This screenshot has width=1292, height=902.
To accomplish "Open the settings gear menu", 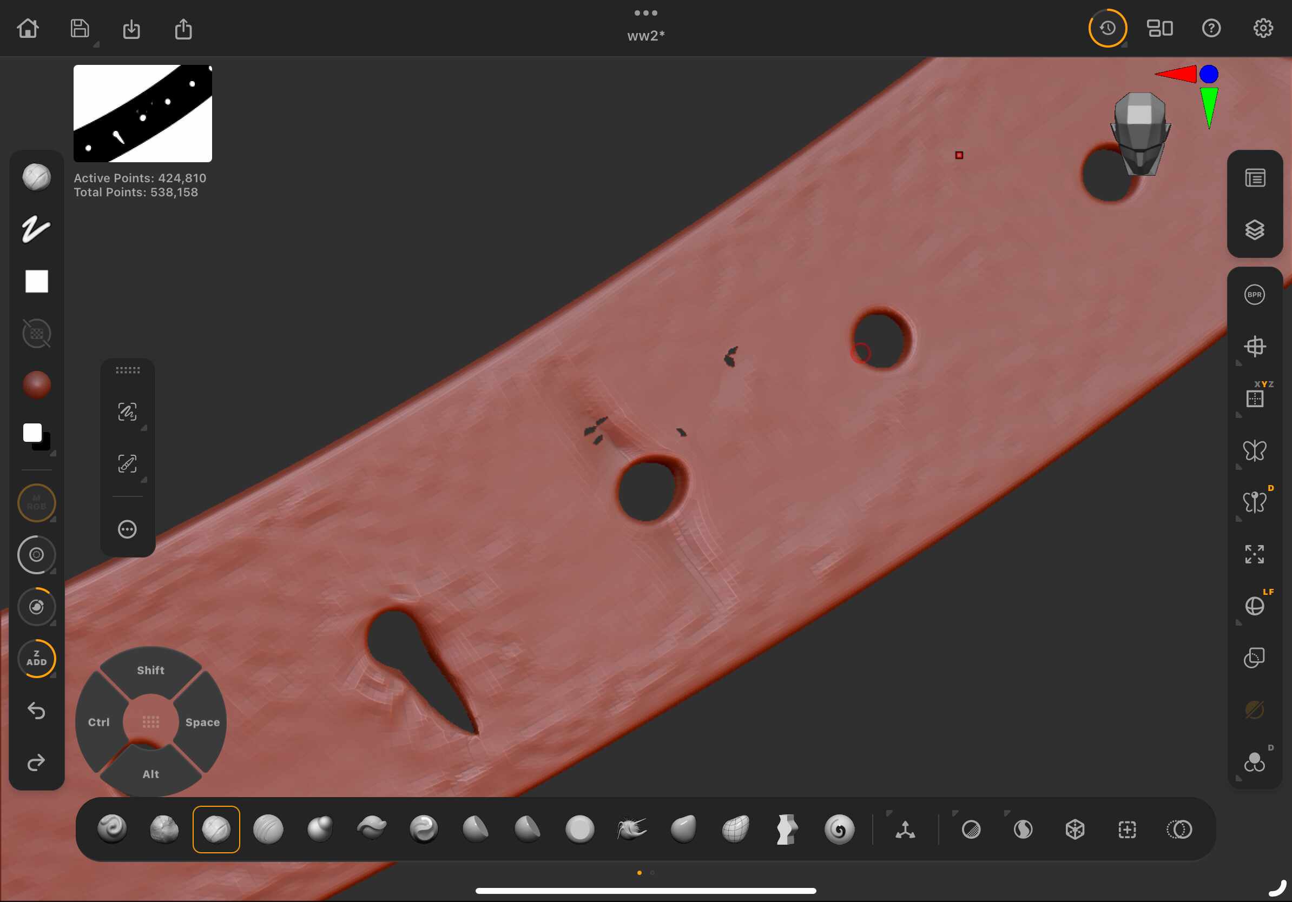I will coord(1263,28).
